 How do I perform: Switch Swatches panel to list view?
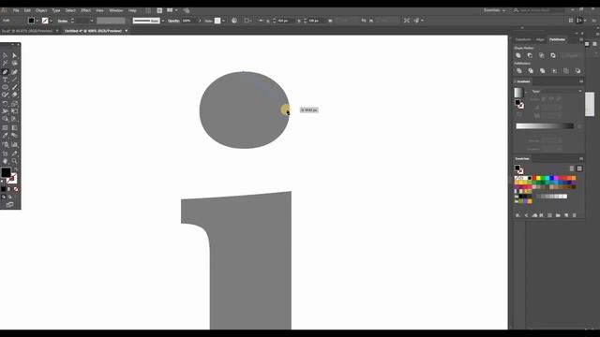[x=572, y=168]
